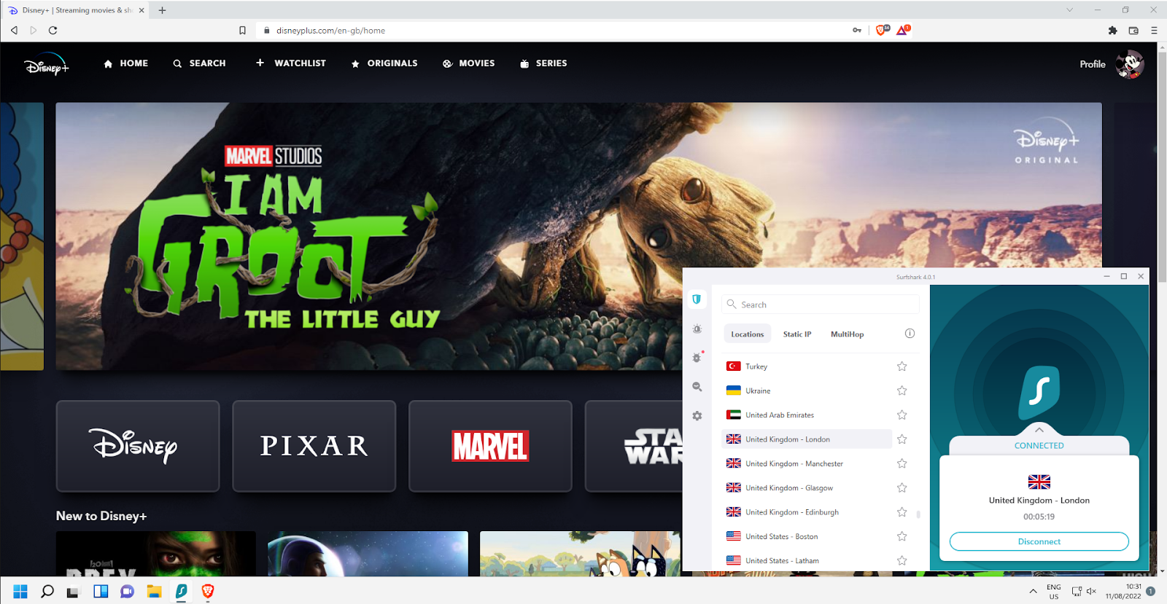Open Surfshark Antivirus icon with red dot
The height and width of the screenshot is (604, 1167).
coord(697,358)
